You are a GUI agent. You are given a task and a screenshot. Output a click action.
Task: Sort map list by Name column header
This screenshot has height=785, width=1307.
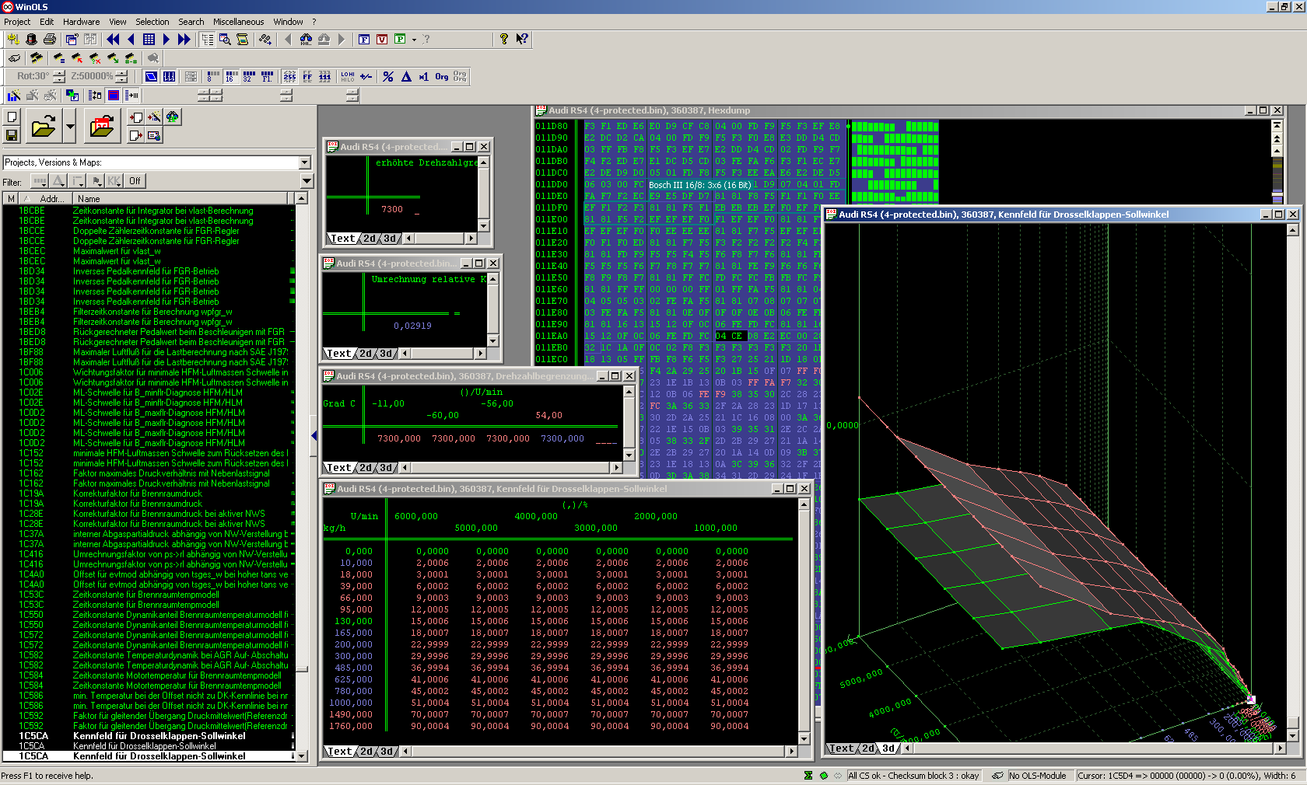click(180, 199)
